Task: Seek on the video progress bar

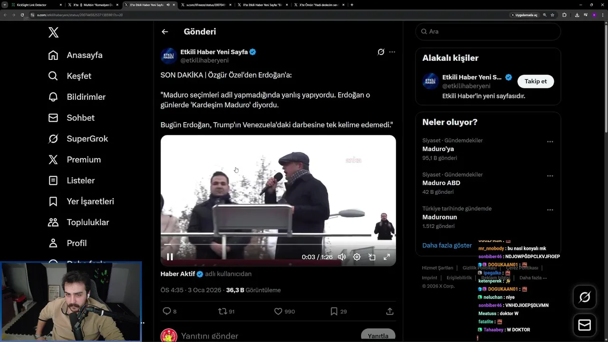Action: tap(278, 244)
